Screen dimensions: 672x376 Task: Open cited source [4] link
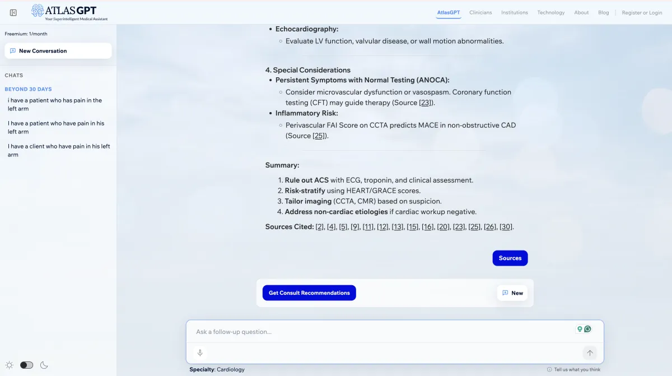coord(332,227)
